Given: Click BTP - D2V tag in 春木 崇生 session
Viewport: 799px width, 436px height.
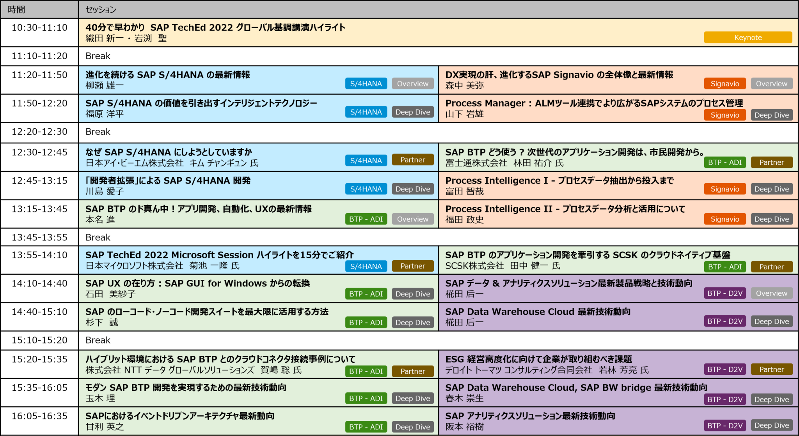Looking at the screenshot, I should point(725,399).
